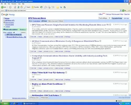Click the Refresh page toolbar icon
131x105 pixels.
pos(18,7)
